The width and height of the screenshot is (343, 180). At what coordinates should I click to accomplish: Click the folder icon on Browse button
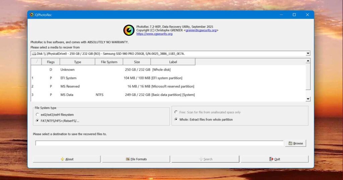[290, 144]
